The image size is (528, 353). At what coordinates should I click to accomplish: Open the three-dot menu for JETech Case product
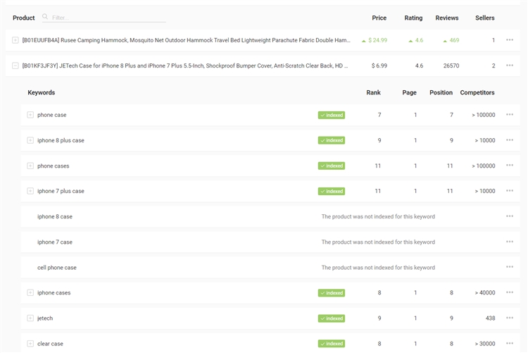pos(509,66)
